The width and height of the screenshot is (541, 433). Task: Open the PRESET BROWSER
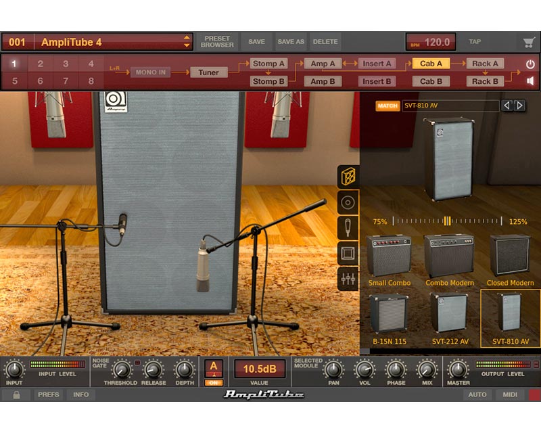point(217,42)
